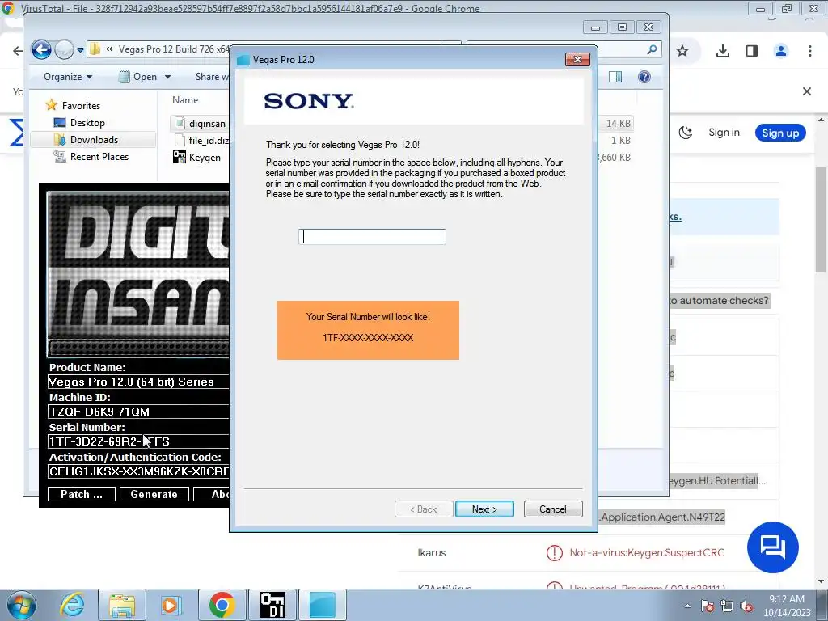
Task: Go back in Explorer window
Action: (x=41, y=49)
